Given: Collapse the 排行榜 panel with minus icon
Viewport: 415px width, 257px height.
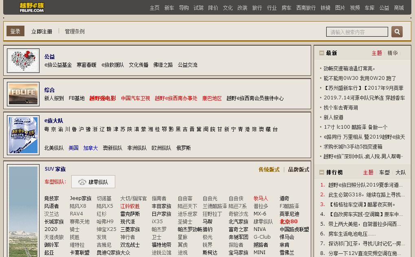Looking at the screenshot, I should coord(322,172).
